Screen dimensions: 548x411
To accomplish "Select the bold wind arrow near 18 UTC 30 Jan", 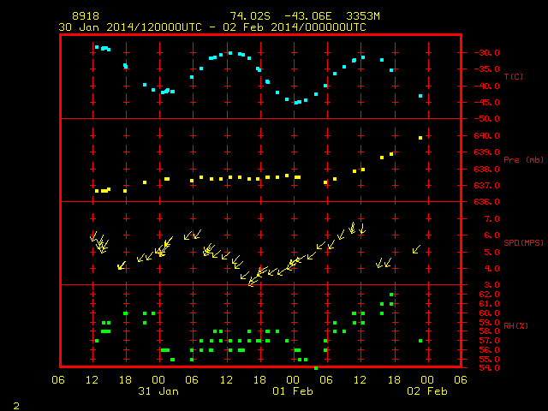I will point(122,265).
